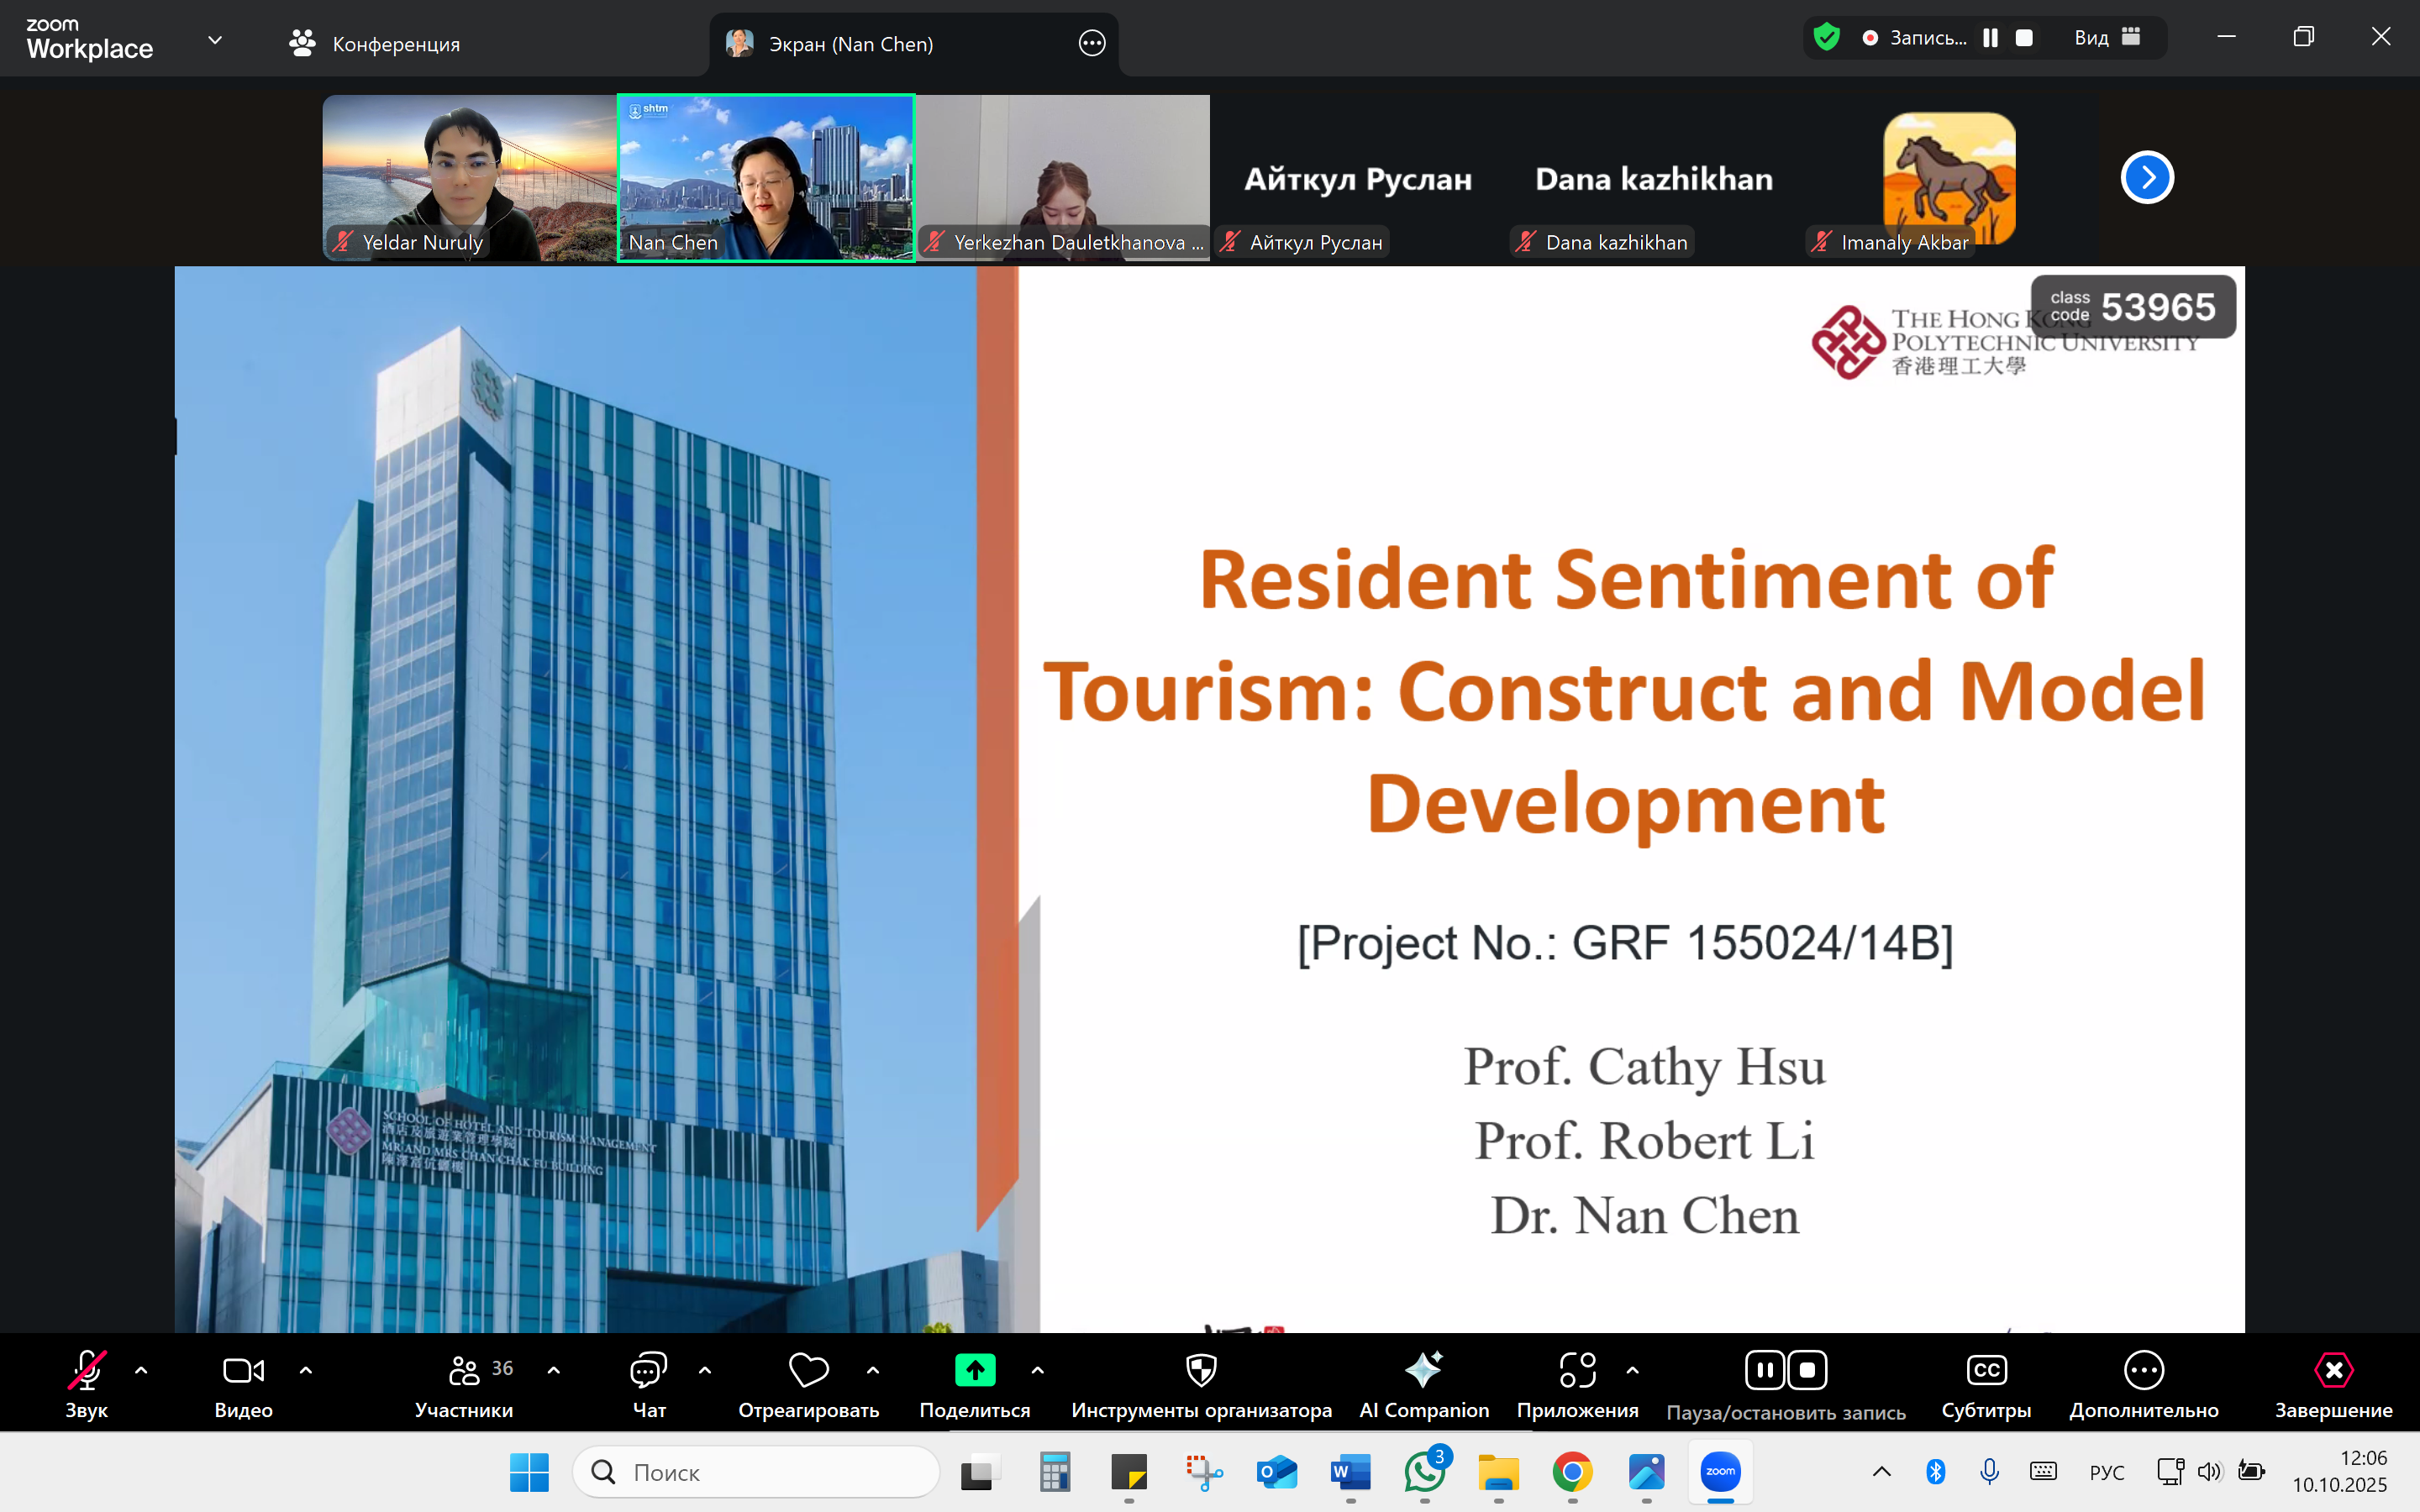The height and width of the screenshot is (1512, 2420).
Task: Click Yeldar Nuruly's video thumbnail
Action: click(469, 177)
